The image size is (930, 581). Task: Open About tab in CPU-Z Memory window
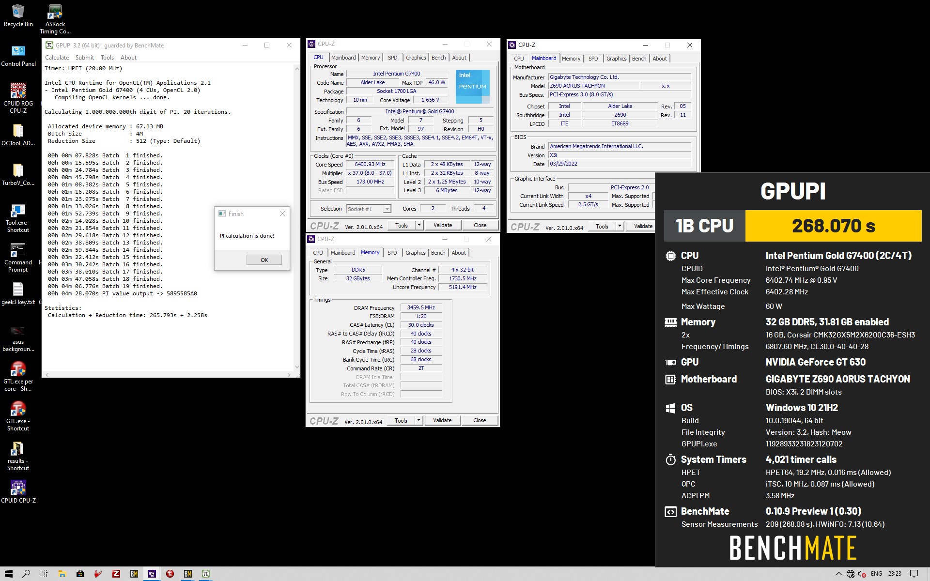click(459, 253)
